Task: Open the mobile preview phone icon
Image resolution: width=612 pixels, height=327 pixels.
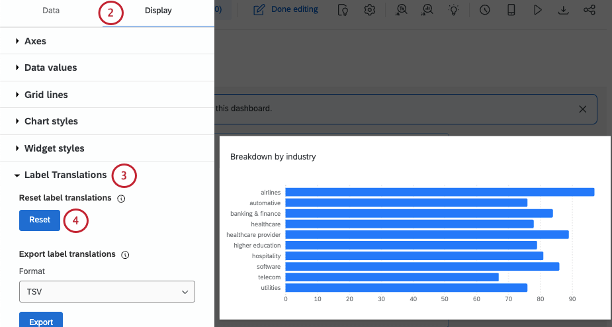Action: [x=511, y=10]
